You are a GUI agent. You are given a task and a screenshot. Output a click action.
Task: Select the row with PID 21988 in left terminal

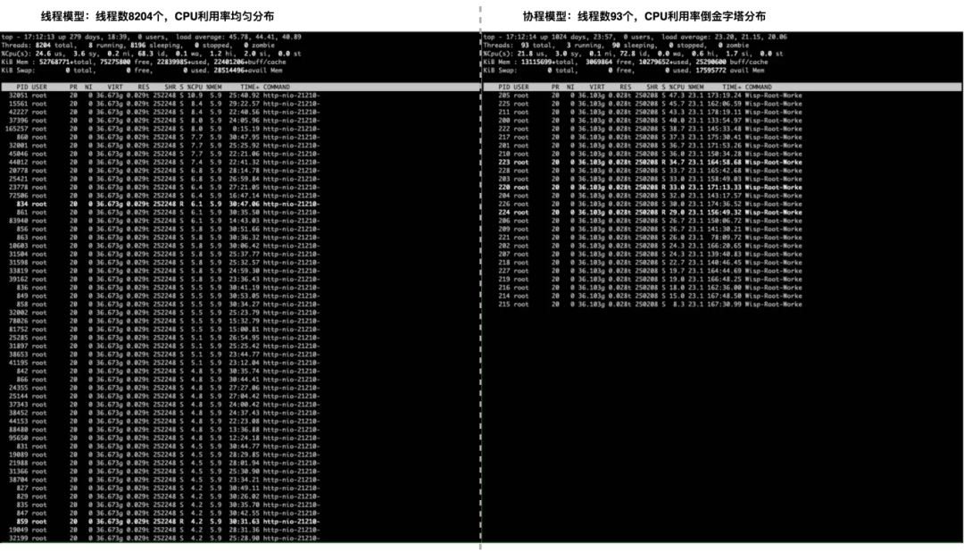[x=165, y=463]
